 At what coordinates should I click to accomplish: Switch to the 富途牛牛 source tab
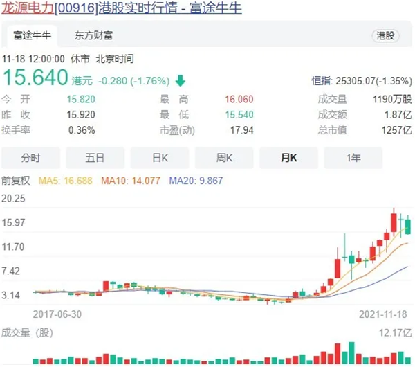pyautogui.click(x=32, y=35)
